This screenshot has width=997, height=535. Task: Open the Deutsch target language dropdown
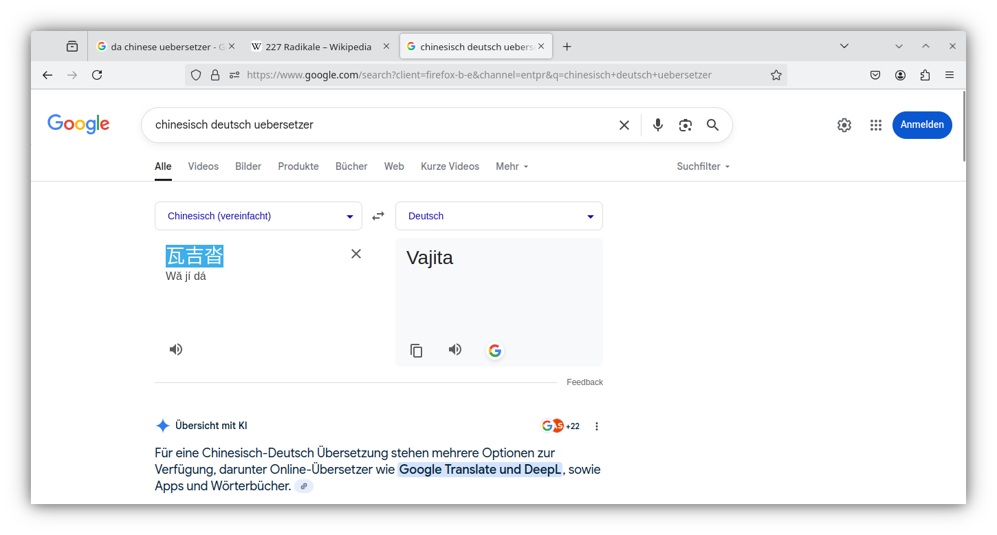point(498,215)
